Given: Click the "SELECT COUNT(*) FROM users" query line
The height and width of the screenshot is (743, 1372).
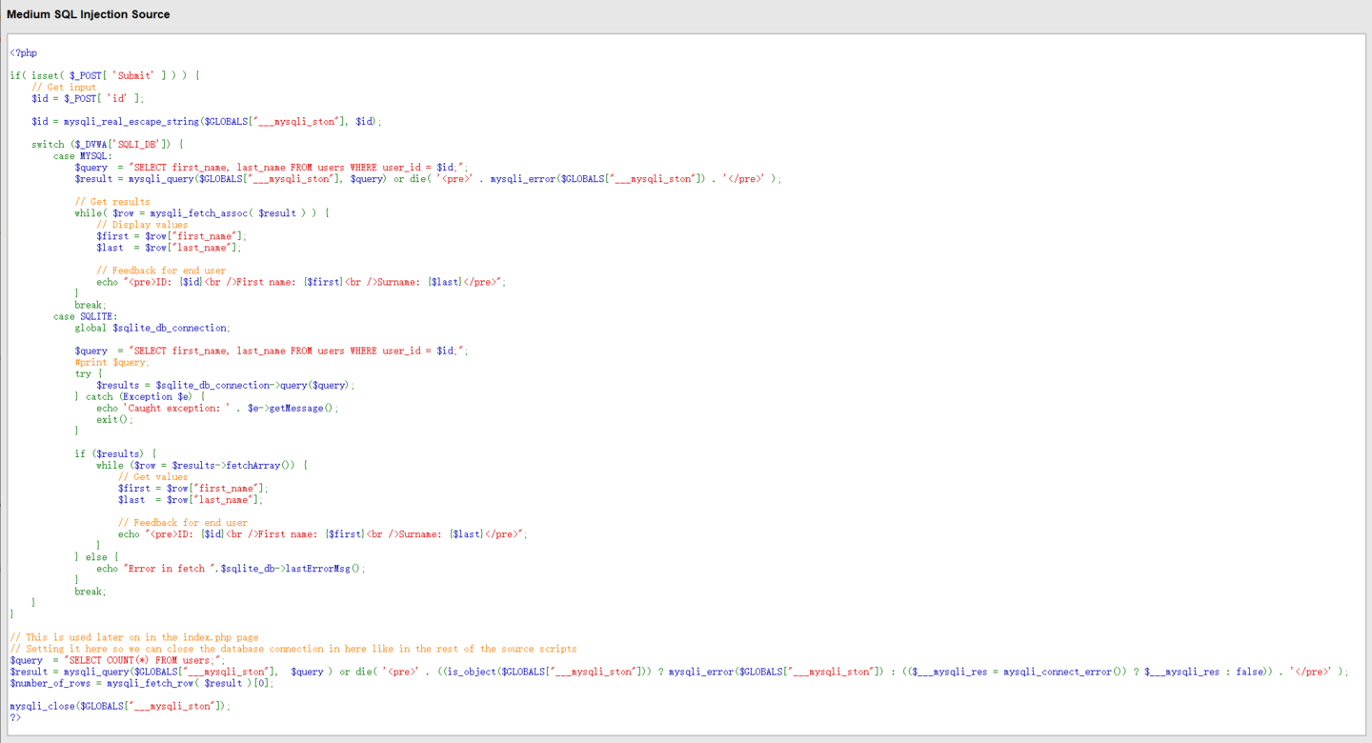Looking at the screenshot, I should pos(117,660).
